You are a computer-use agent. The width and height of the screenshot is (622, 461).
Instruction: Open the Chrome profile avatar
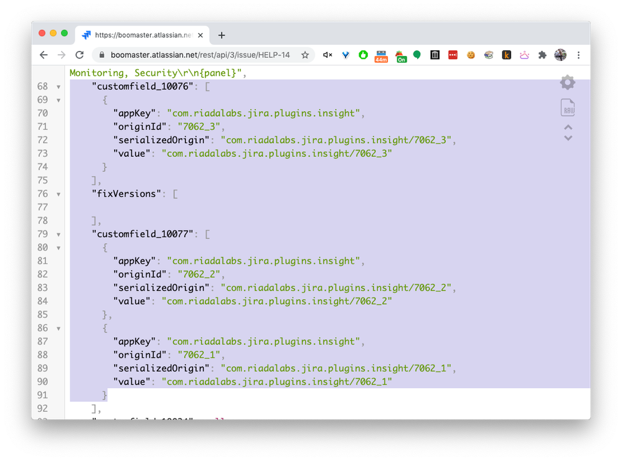560,55
